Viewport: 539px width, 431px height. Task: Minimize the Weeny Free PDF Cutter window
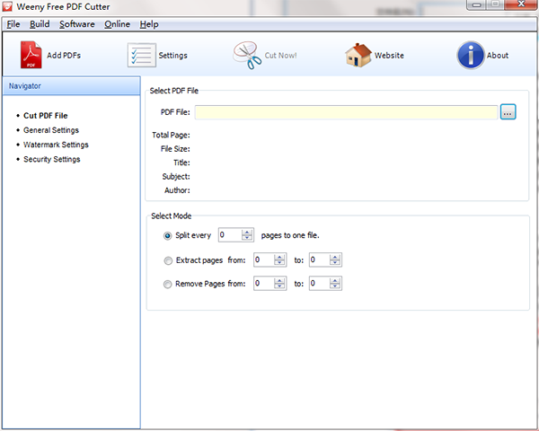(x=476, y=4)
